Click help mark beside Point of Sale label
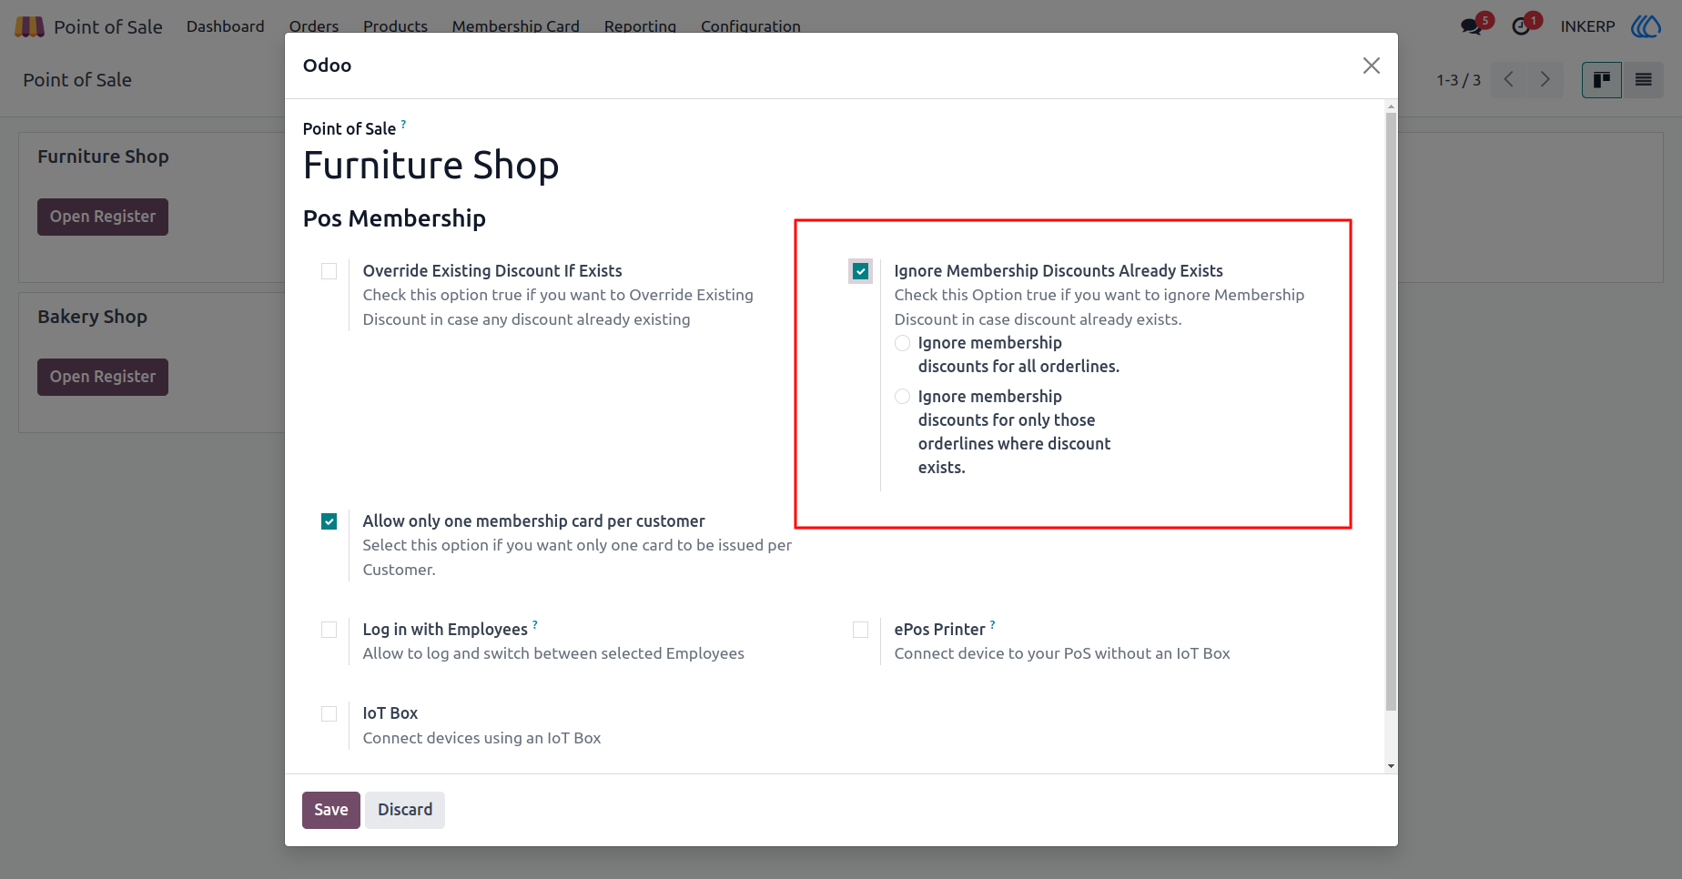 pyautogui.click(x=403, y=124)
